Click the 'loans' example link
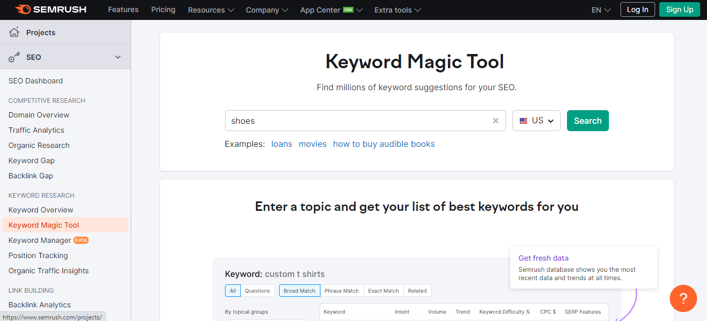The image size is (707, 321). point(282,144)
